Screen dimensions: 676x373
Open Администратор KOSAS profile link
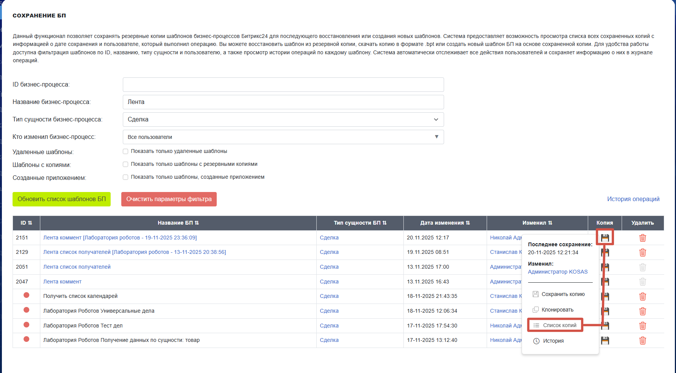click(x=558, y=272)
